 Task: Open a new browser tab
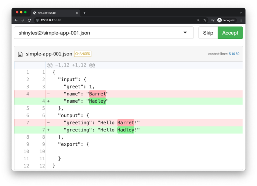click(x=84, y=13)
